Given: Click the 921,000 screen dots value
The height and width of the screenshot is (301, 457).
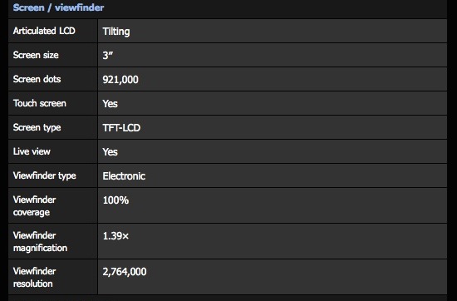Looking at the screenshot, I should tap(120, 80).
